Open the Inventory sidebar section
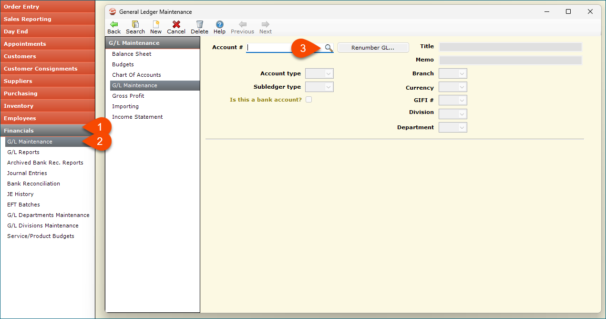This screenshot has height=319, width=606. [x=48, y=106]
